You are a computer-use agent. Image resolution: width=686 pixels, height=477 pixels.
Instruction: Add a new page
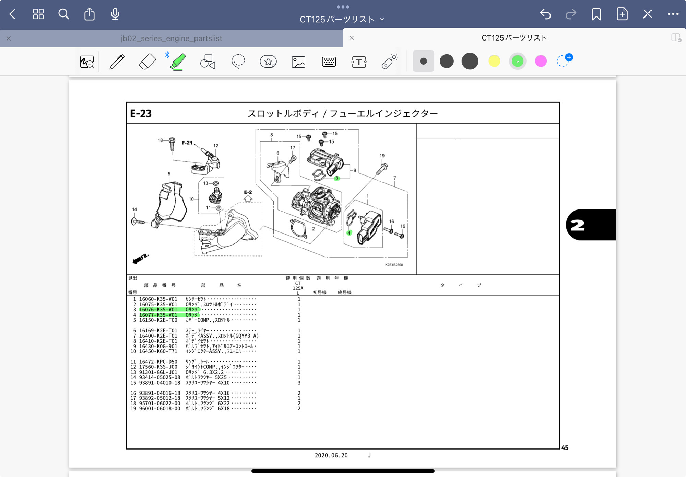point(622,14)
